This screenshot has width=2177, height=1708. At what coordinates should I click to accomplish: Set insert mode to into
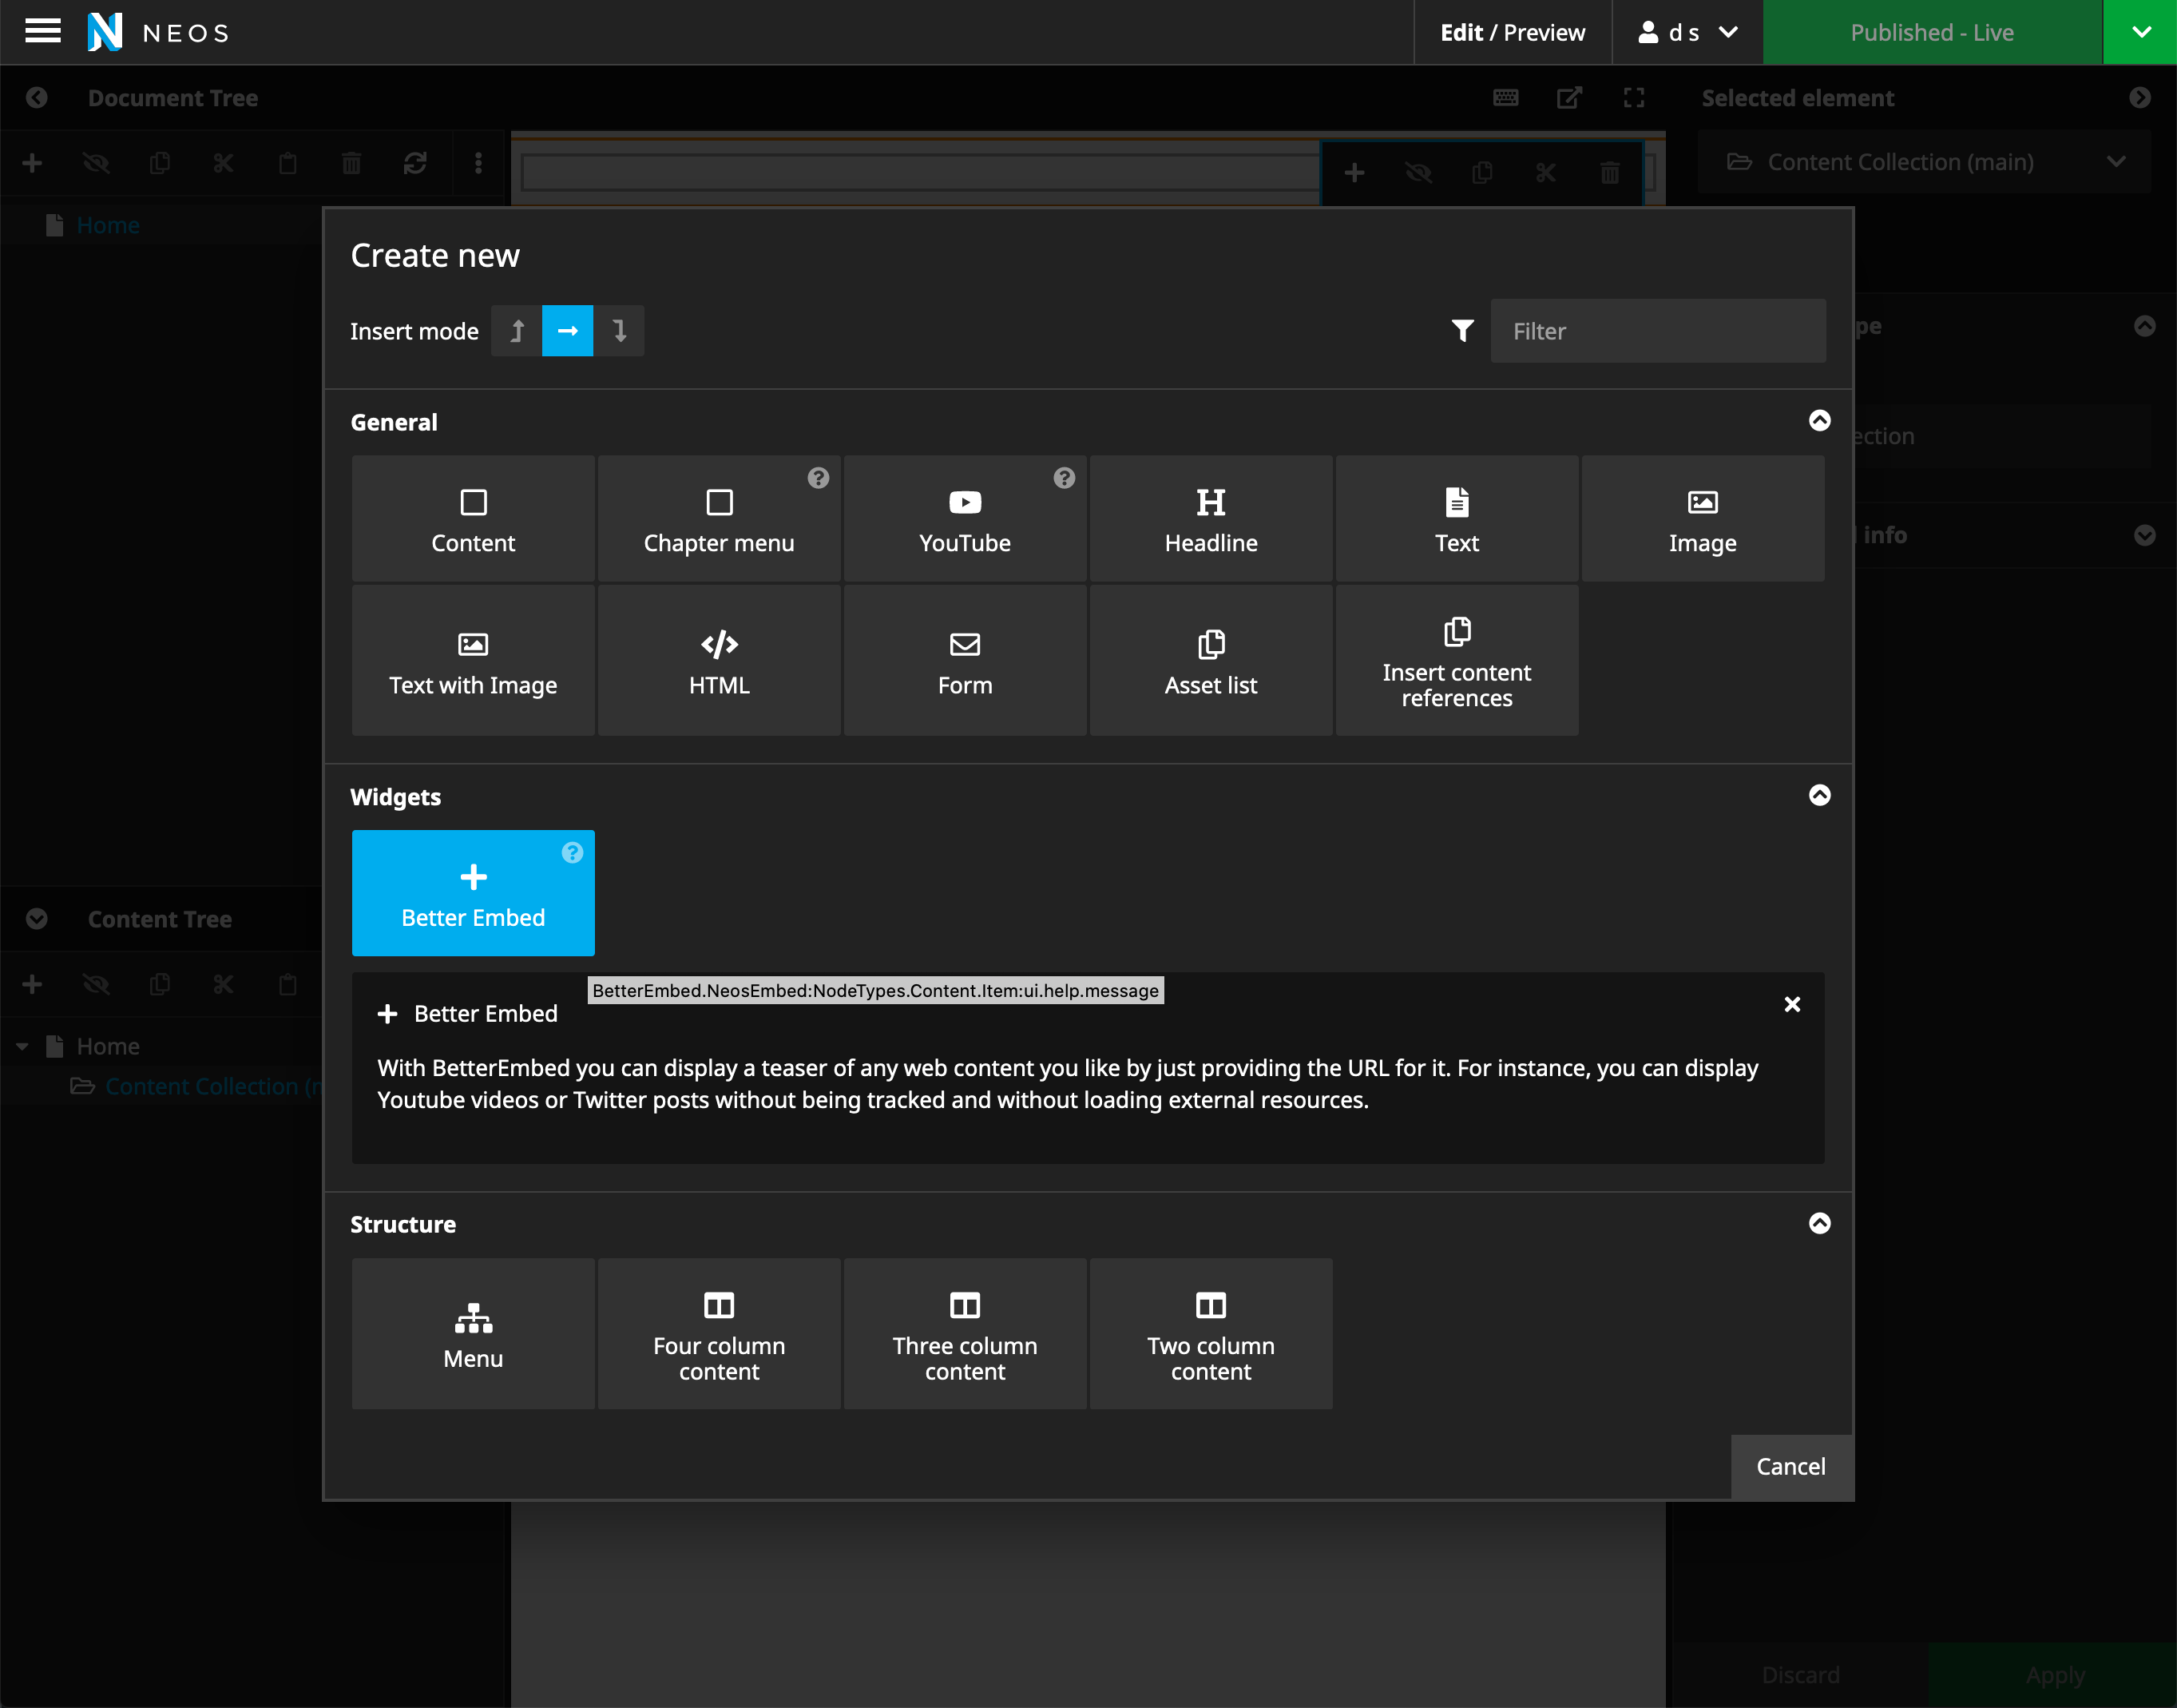(x=567, y=331)
